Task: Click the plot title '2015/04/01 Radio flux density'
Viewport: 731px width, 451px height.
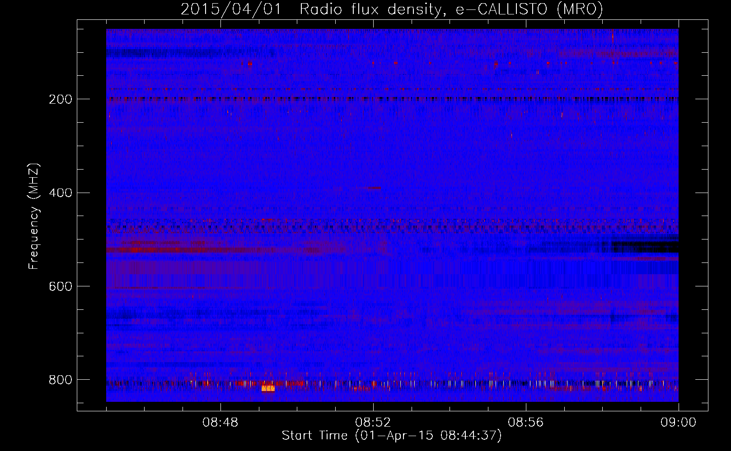Action: (310, 9)
